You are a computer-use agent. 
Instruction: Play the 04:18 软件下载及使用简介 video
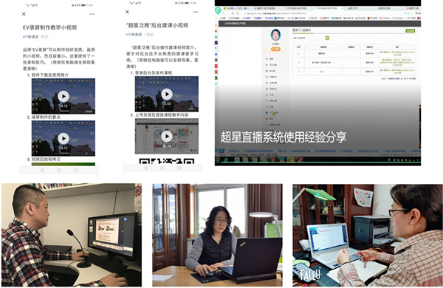(63, 97)
